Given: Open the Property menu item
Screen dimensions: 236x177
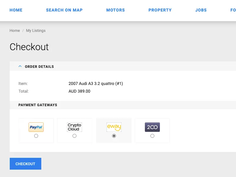Looking at the screenshot, I should (x=160, y=10).
